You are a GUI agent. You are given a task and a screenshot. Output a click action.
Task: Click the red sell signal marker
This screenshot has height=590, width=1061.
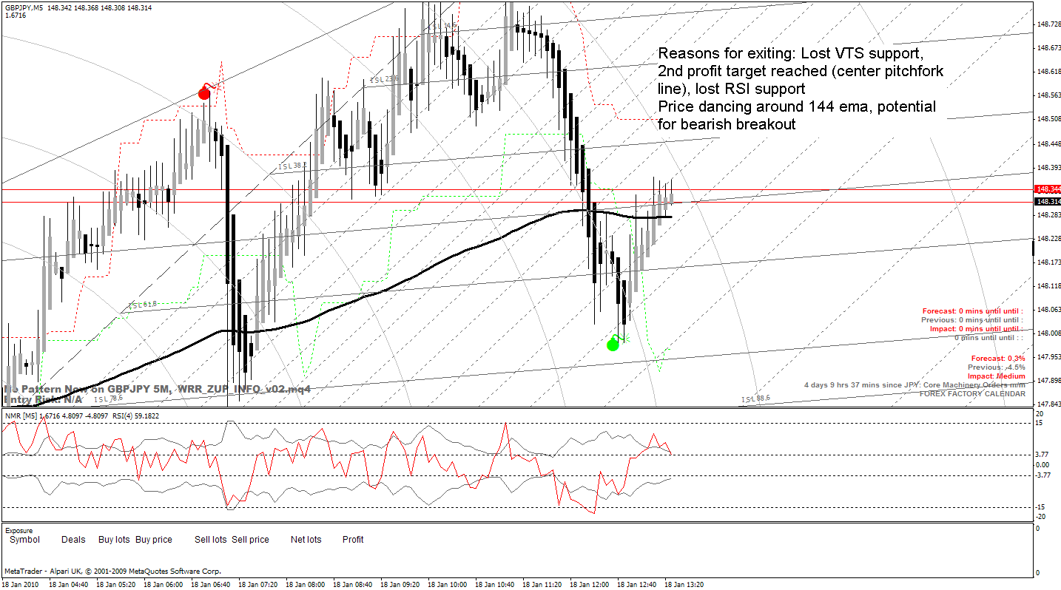coord(204,92)
